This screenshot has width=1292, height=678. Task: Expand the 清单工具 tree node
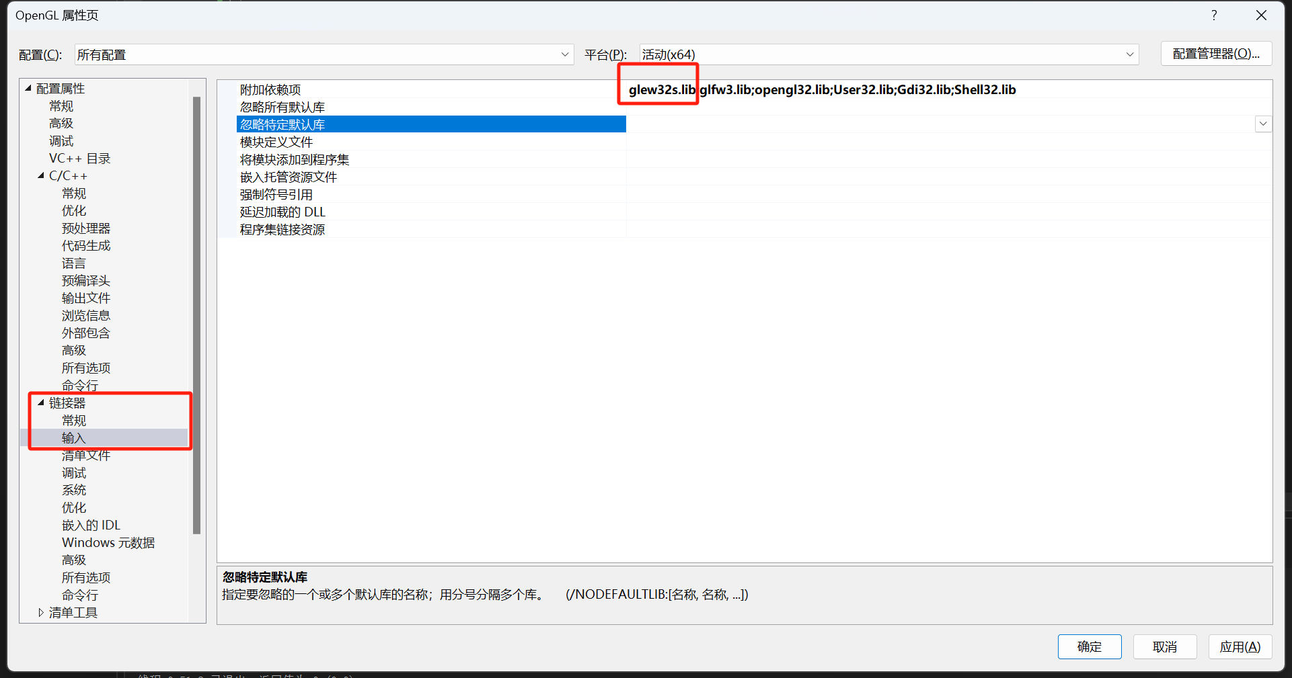[x=41, y=612]
